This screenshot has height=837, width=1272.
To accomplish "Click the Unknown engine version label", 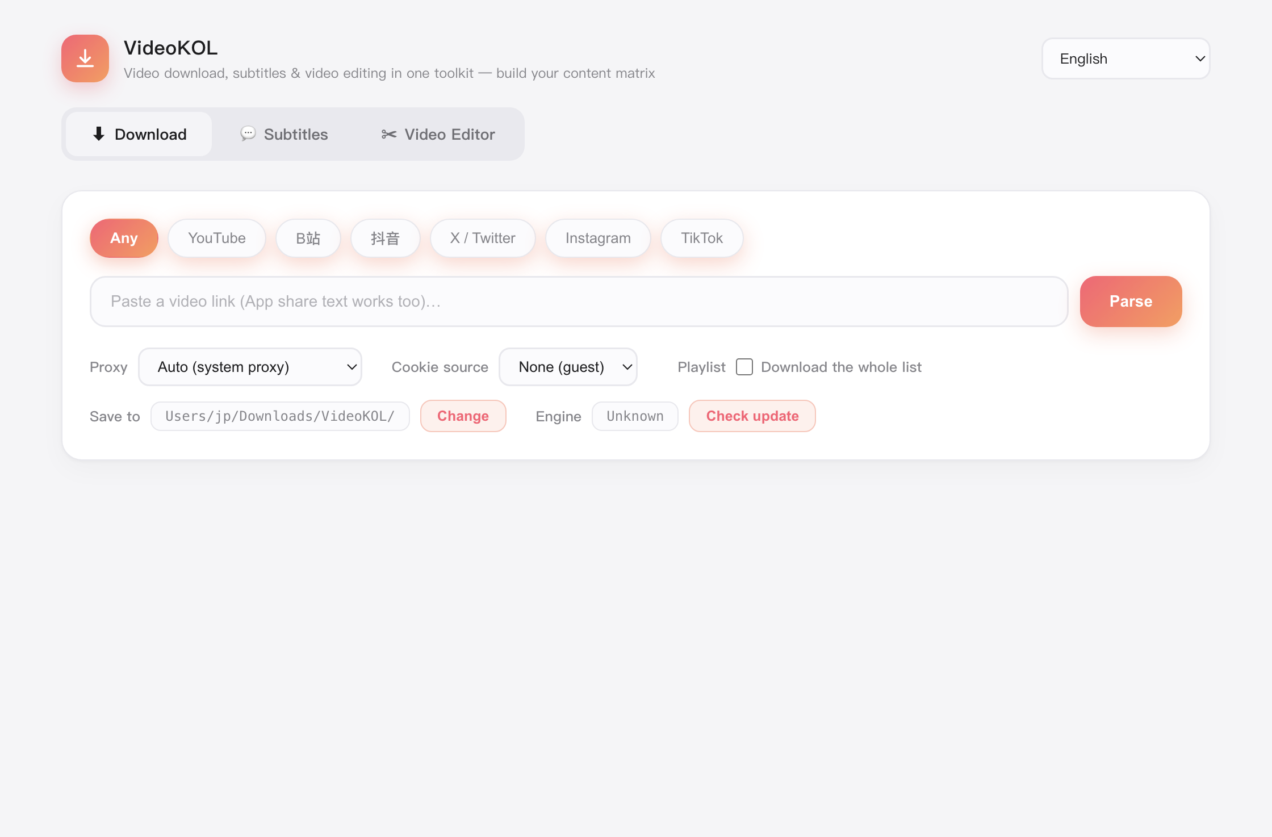I will point(635,416).
